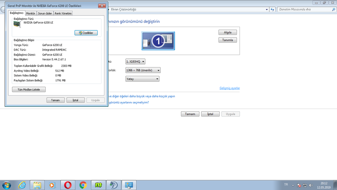Launch Google Chrome from taskbar
The image size is (337, 190).
(x=83, y=185)
